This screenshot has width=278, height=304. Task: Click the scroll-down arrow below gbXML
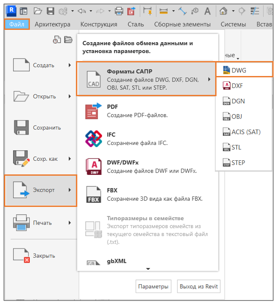tap(148, 269)
